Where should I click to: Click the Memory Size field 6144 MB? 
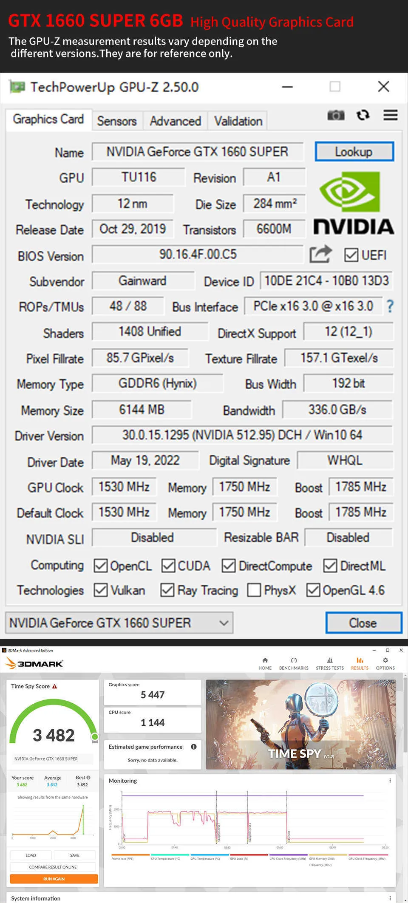142,410
